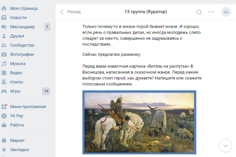Image resolution: width=236 pixels, height=157 pixels.
Task: Open Музыка section
Action: point(18,64)
